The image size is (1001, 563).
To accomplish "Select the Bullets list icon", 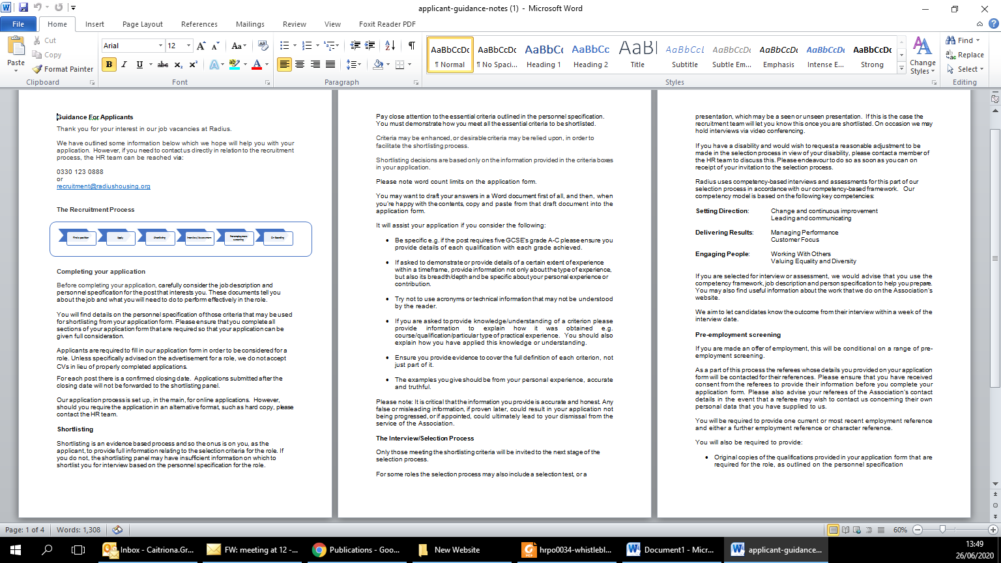I will tap(284, 46).
